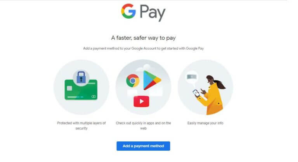
Task: Click the card speech bubble icon
Action: coord(192,77)
